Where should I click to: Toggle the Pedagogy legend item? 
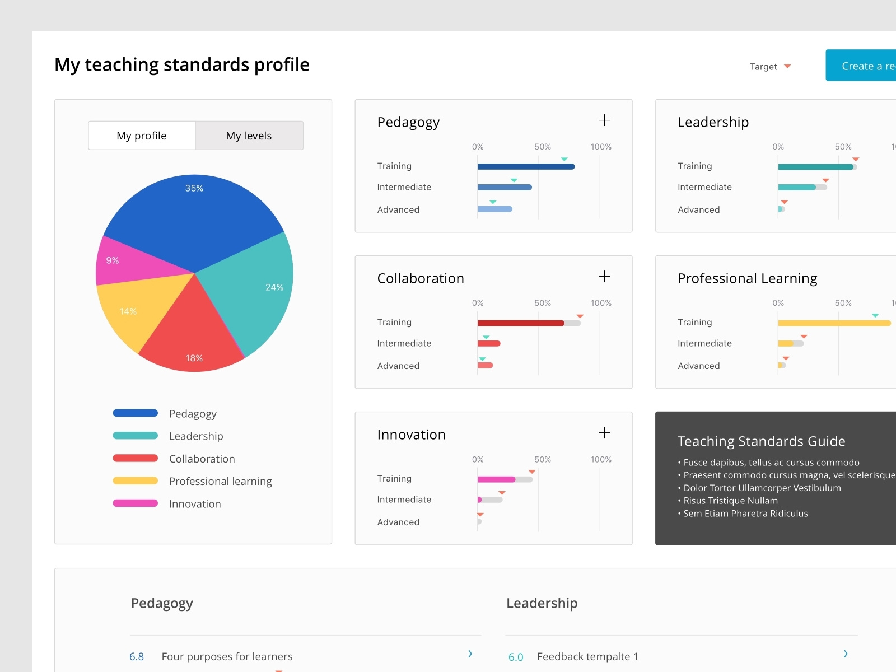tap(193, 413)
